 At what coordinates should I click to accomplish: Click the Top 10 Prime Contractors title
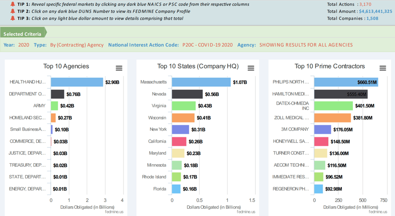coord(330,66)
